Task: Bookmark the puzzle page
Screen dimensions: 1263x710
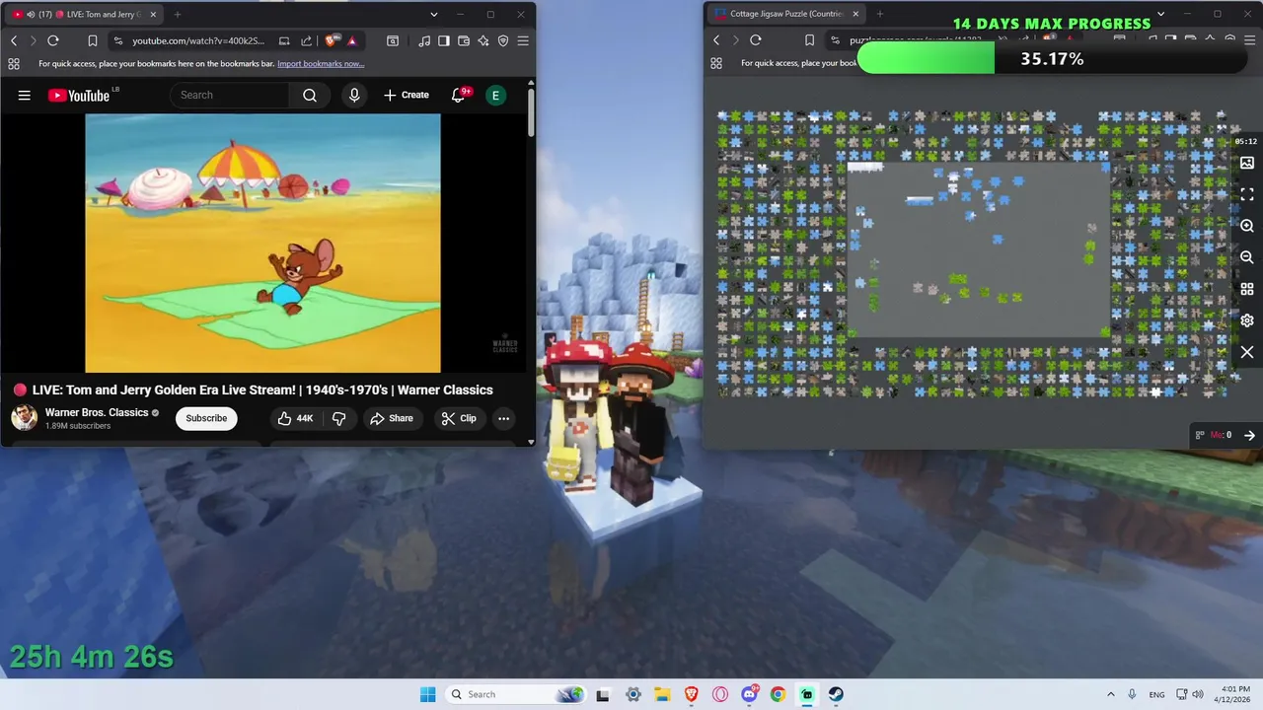Action: [x=810, y=40]
